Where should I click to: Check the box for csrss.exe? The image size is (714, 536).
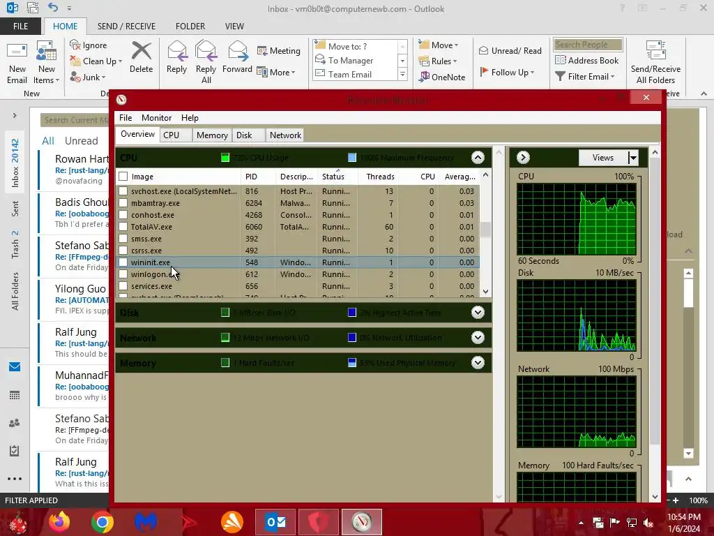[123, 251]
